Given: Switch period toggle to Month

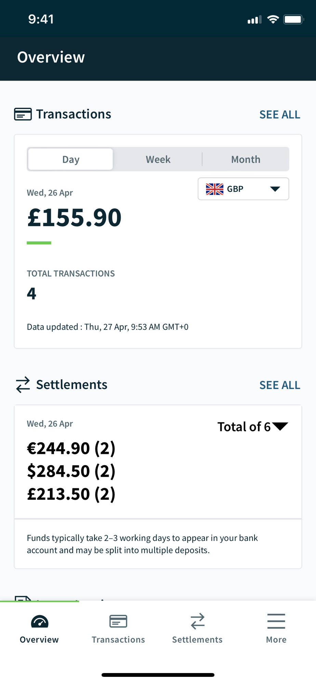Looking at the screenshot, I should (x=246, y=159).
